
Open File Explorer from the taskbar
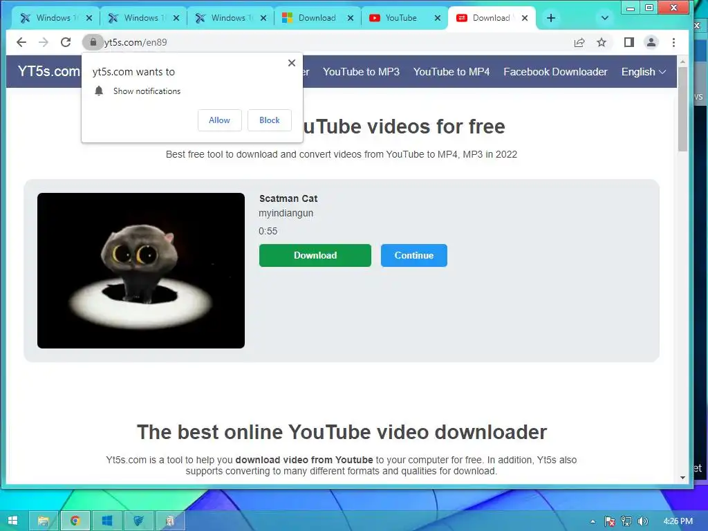(x=44, y=521)
